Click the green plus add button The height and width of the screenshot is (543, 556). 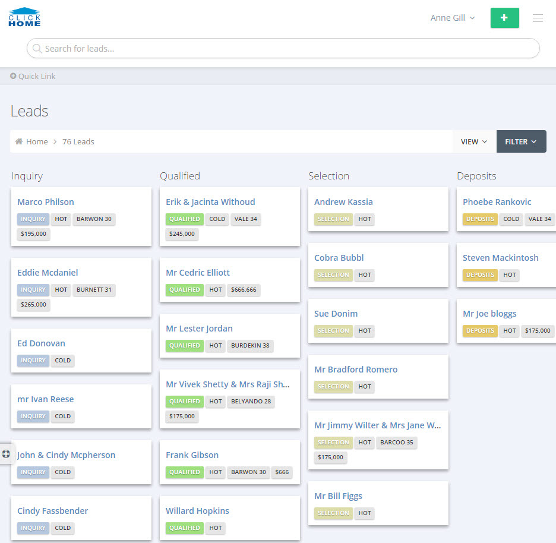[x=504, y=18]
